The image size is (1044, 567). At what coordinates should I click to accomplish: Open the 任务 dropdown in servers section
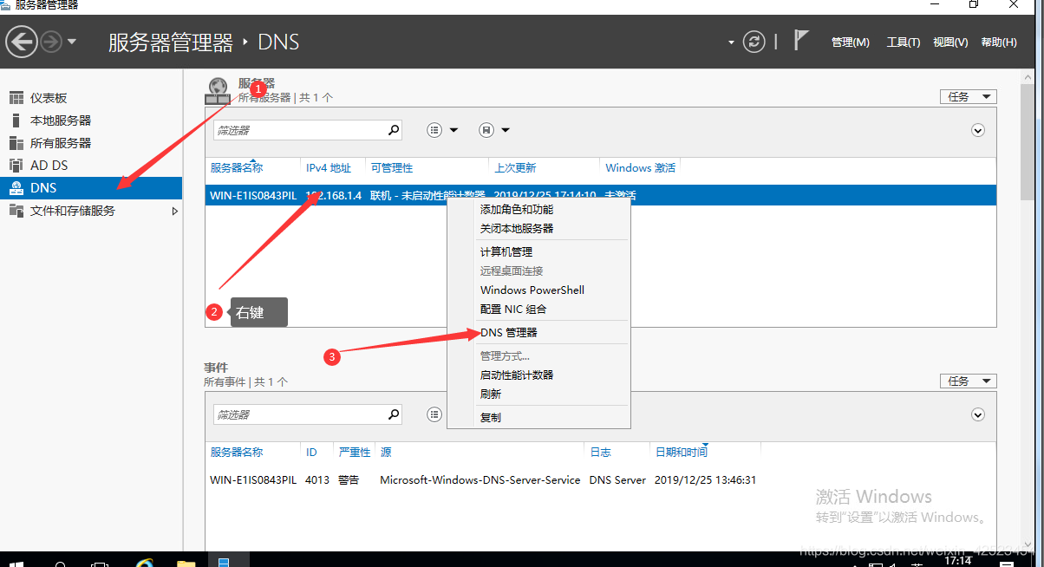click(x=968, y=96)
